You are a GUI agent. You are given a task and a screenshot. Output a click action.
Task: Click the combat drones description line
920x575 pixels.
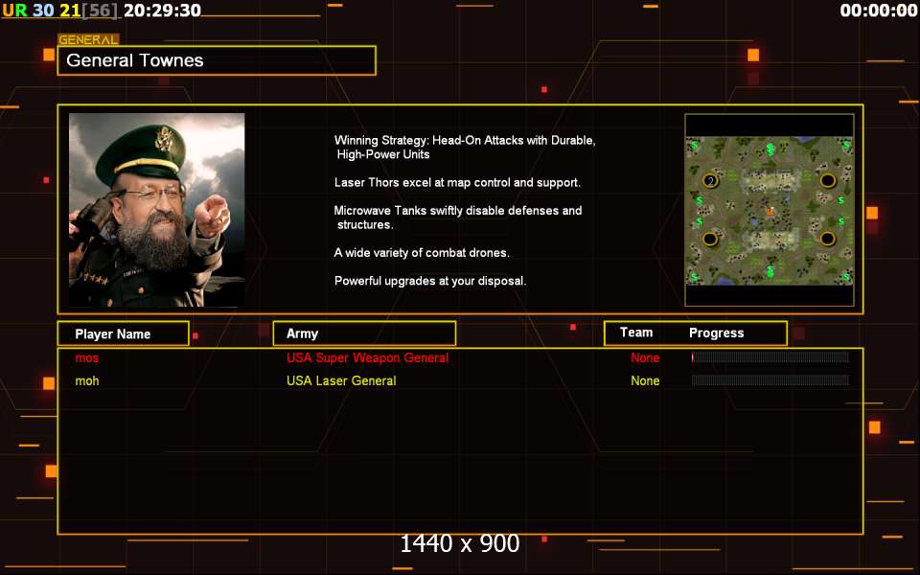click(422, 253)
